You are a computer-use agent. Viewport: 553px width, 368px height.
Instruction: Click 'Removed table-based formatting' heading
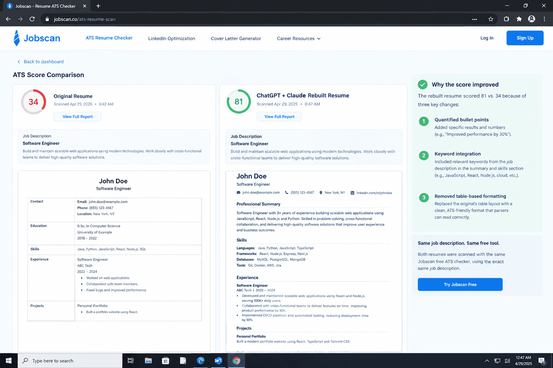470,196
